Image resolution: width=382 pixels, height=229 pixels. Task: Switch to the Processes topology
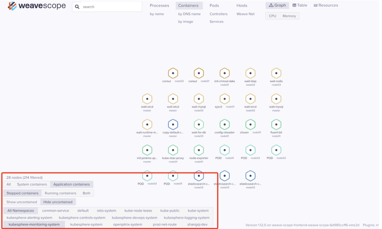pos(159,5)
